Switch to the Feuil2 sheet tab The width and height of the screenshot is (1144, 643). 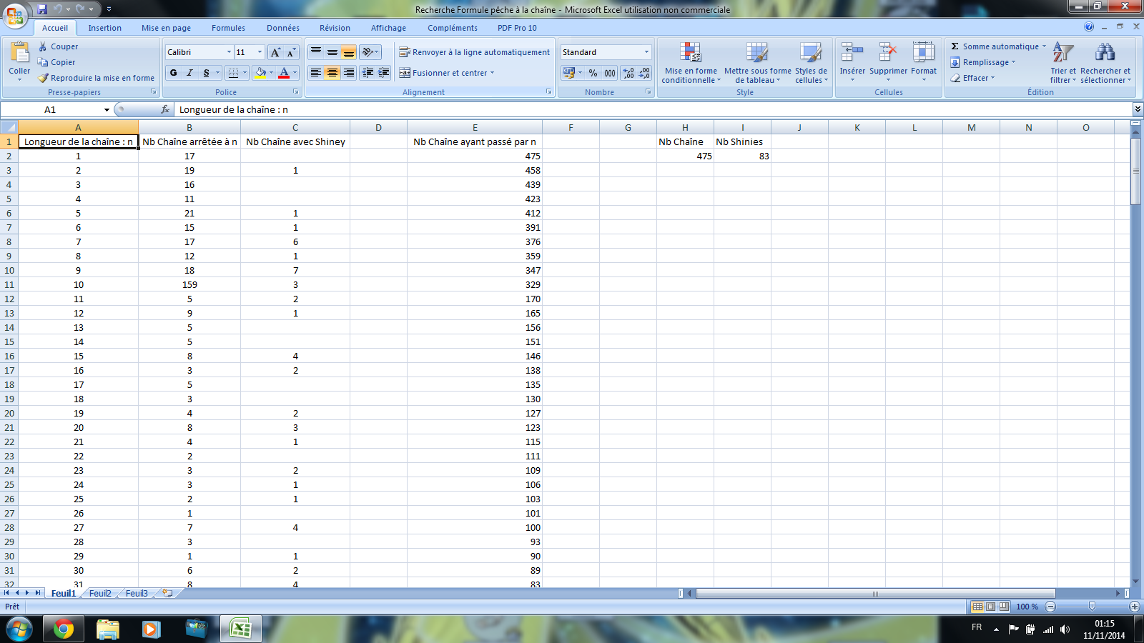point(100,593)
